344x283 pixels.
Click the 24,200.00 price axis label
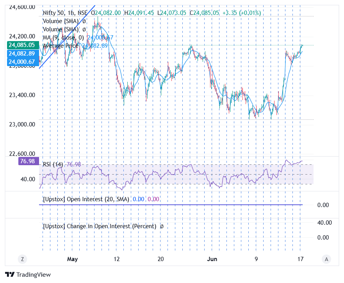click(x=22, y=36)
